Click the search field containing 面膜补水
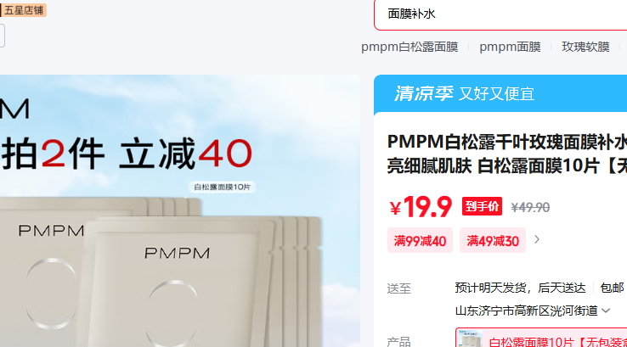This screenshot has width=627, height=347. (500, 14)
